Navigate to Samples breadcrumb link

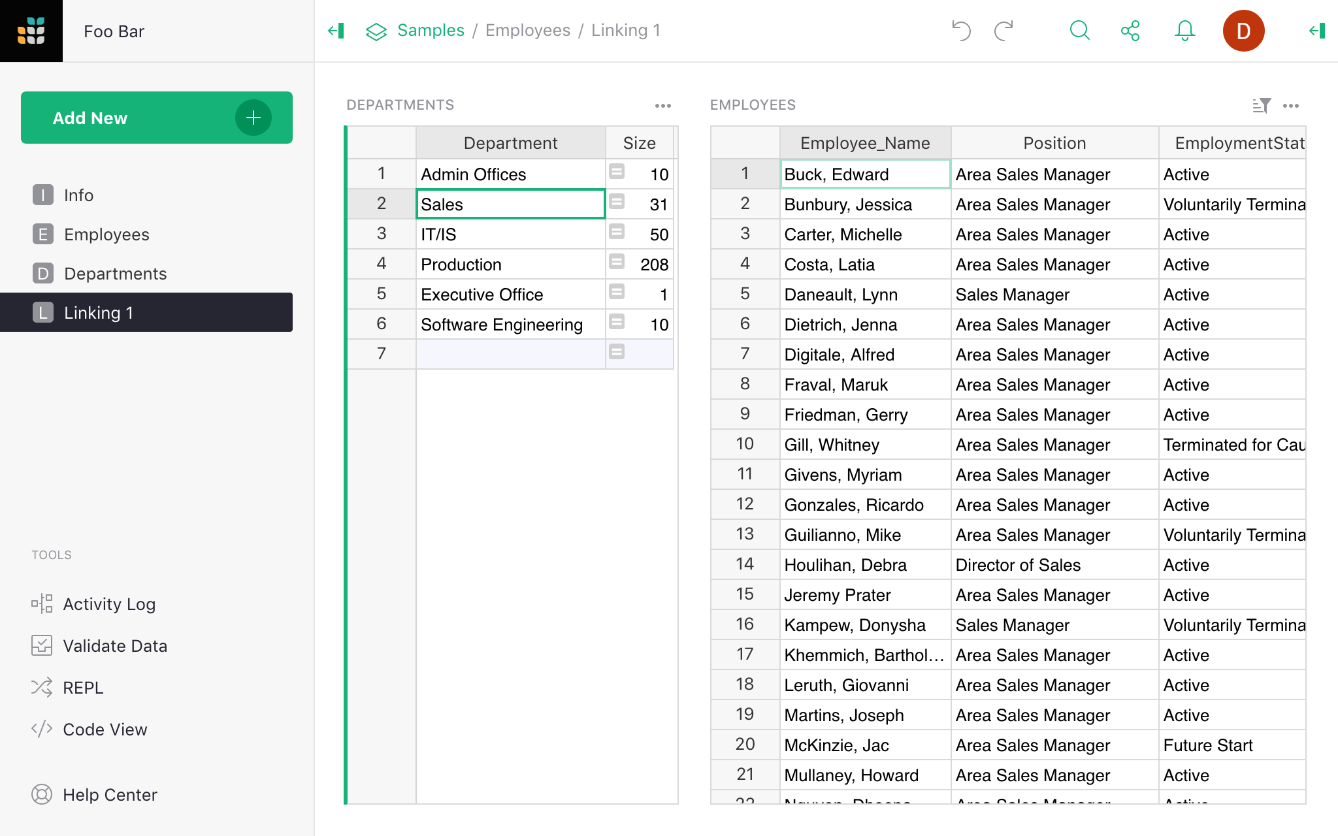[x=430, y=29]
